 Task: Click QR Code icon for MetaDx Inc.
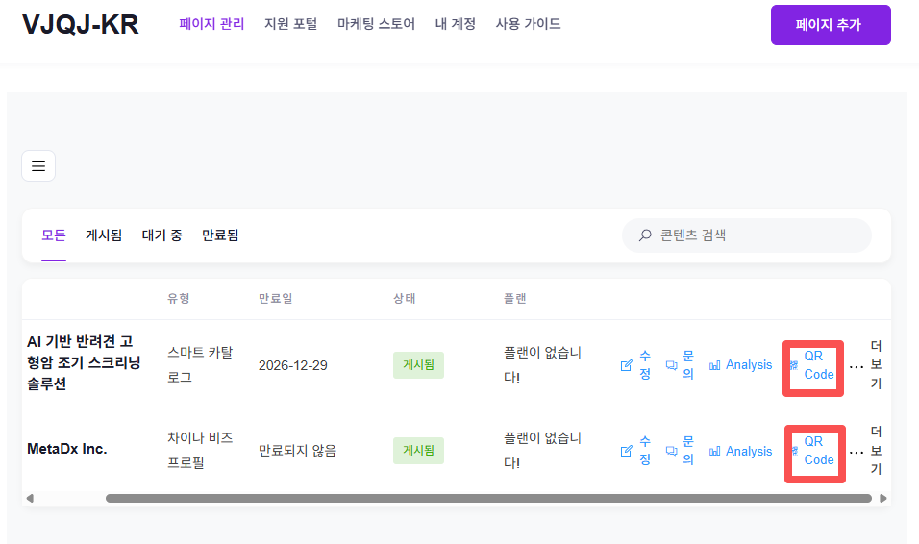pos(794,451)
